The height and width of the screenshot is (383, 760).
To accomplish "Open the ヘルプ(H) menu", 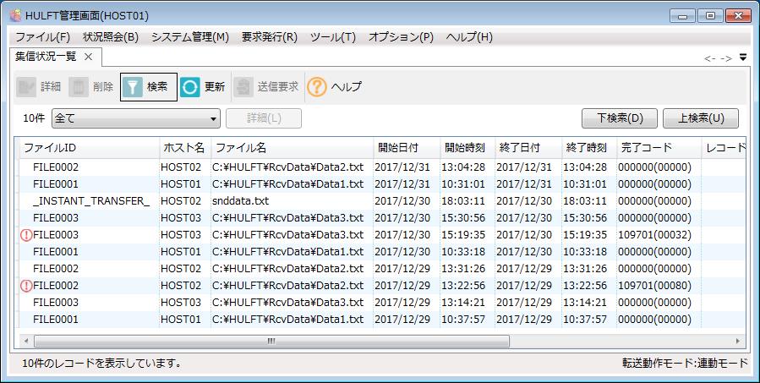I will (469, 37).
